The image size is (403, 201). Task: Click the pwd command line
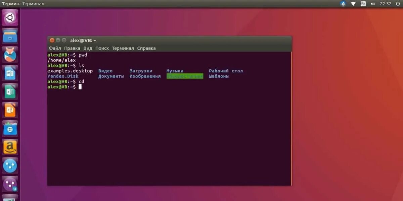[x=67, y=55]
